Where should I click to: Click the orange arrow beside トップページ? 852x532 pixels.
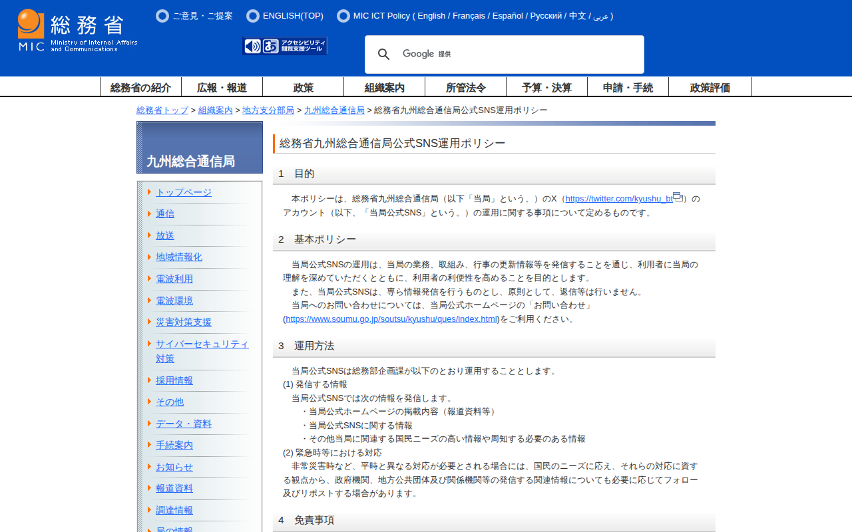150,192
